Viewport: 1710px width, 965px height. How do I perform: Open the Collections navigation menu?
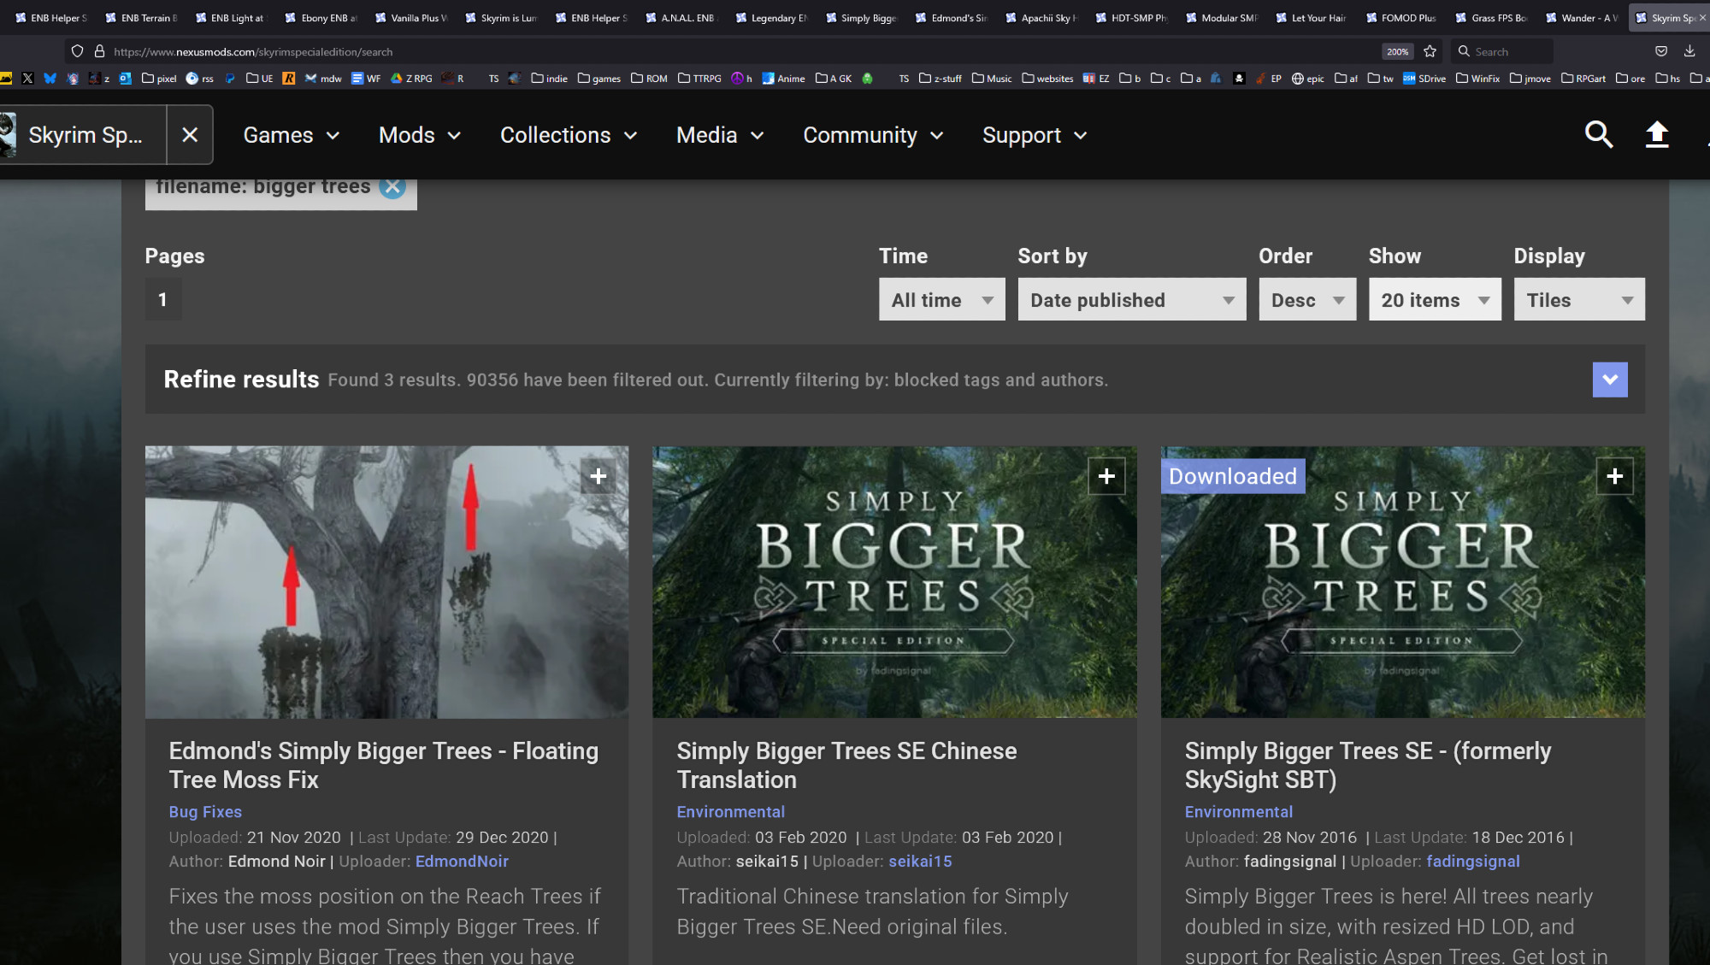tap(569, 135)
